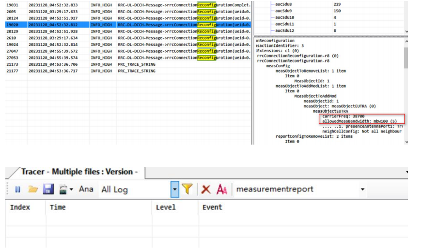421x250 pixels.
Task: Switch to the Tracer - Multiple files tab
Action: 79,172
